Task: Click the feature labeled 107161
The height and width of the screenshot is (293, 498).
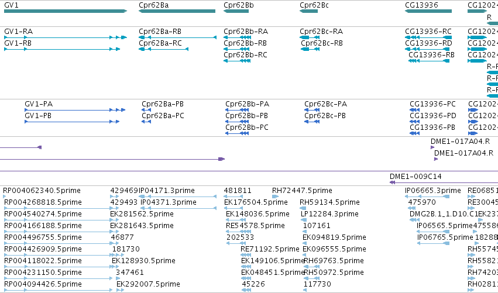Action: pos(317,226)
